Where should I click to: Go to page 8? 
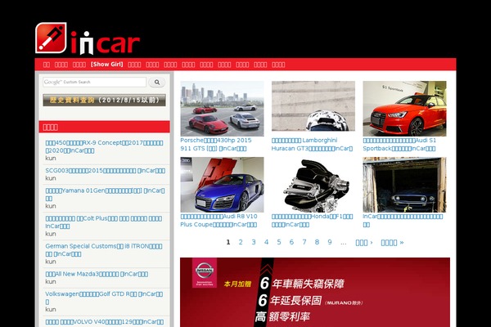[317, 242]
